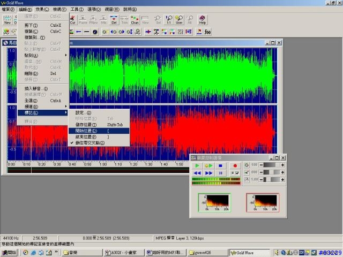Click the Sel zoom-selection magnifier icon

pos(159,20)
